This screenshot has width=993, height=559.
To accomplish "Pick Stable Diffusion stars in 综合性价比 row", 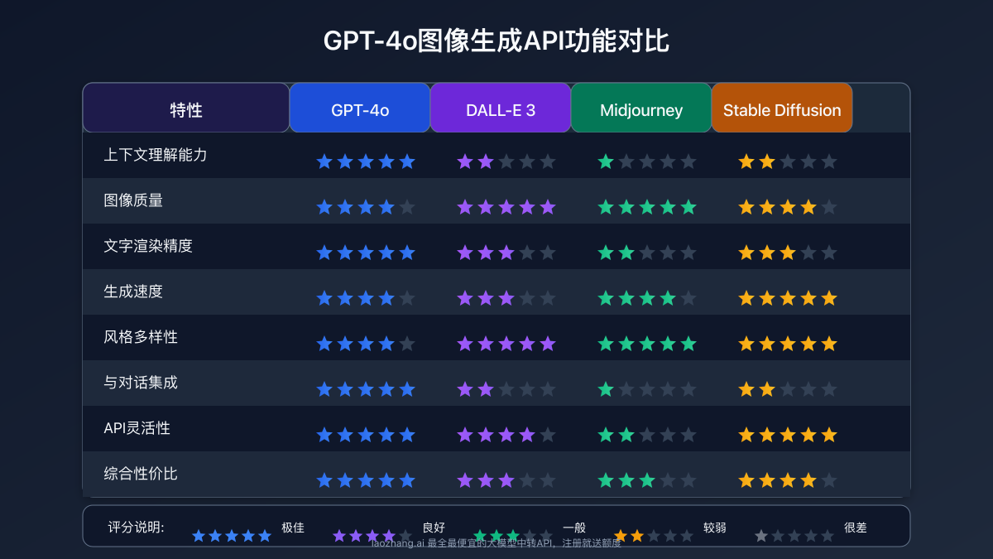I will [788, 480].
